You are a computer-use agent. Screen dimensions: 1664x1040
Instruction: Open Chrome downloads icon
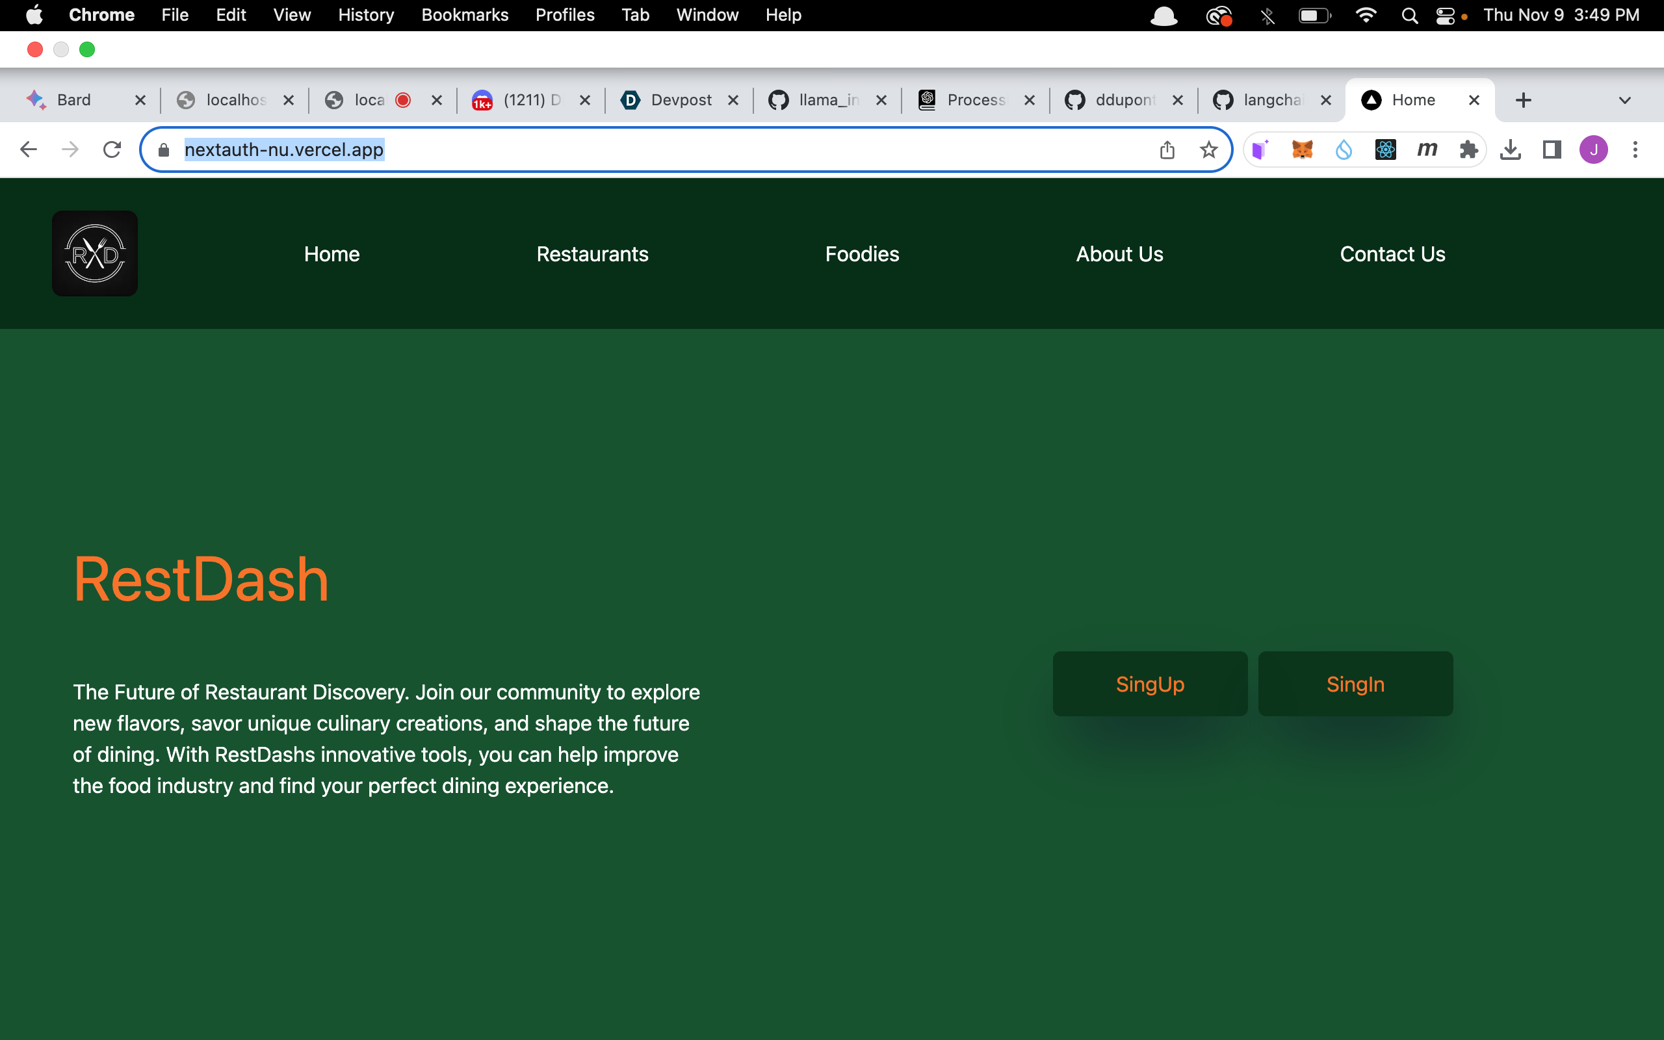click(x=1510, y=149)
